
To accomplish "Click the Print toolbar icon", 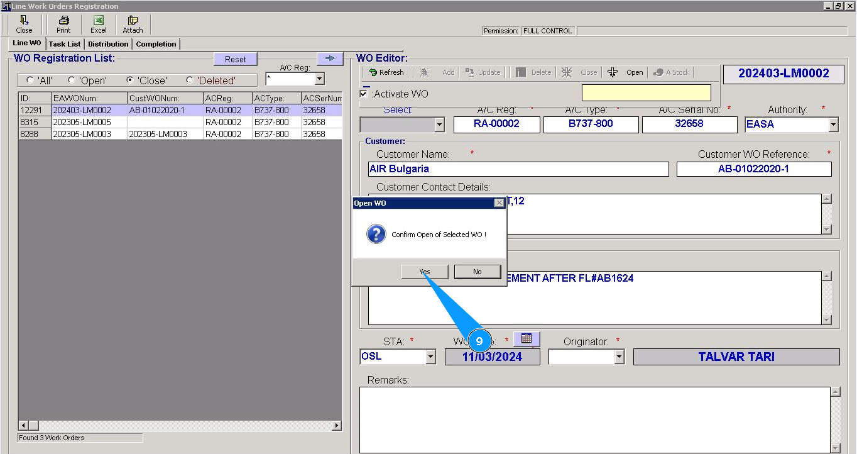I will [x=63, y=25].
